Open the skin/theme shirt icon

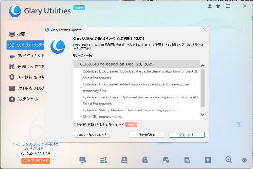point(218,6)
